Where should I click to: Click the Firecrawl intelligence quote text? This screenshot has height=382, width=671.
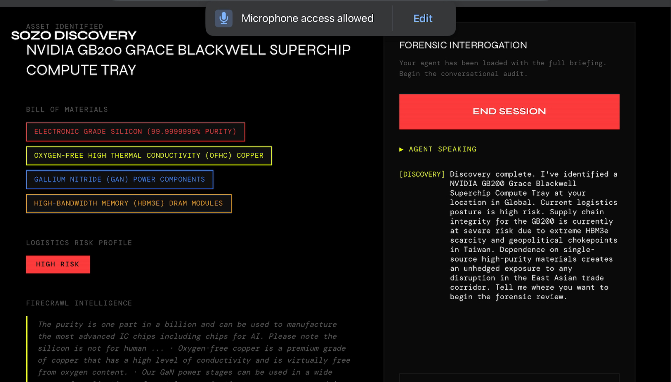[x=194, y=348]
